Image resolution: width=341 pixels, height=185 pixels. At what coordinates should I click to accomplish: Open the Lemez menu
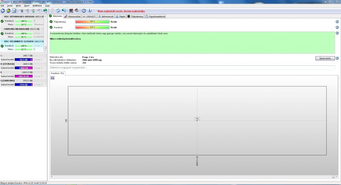(x=10, y=6)
